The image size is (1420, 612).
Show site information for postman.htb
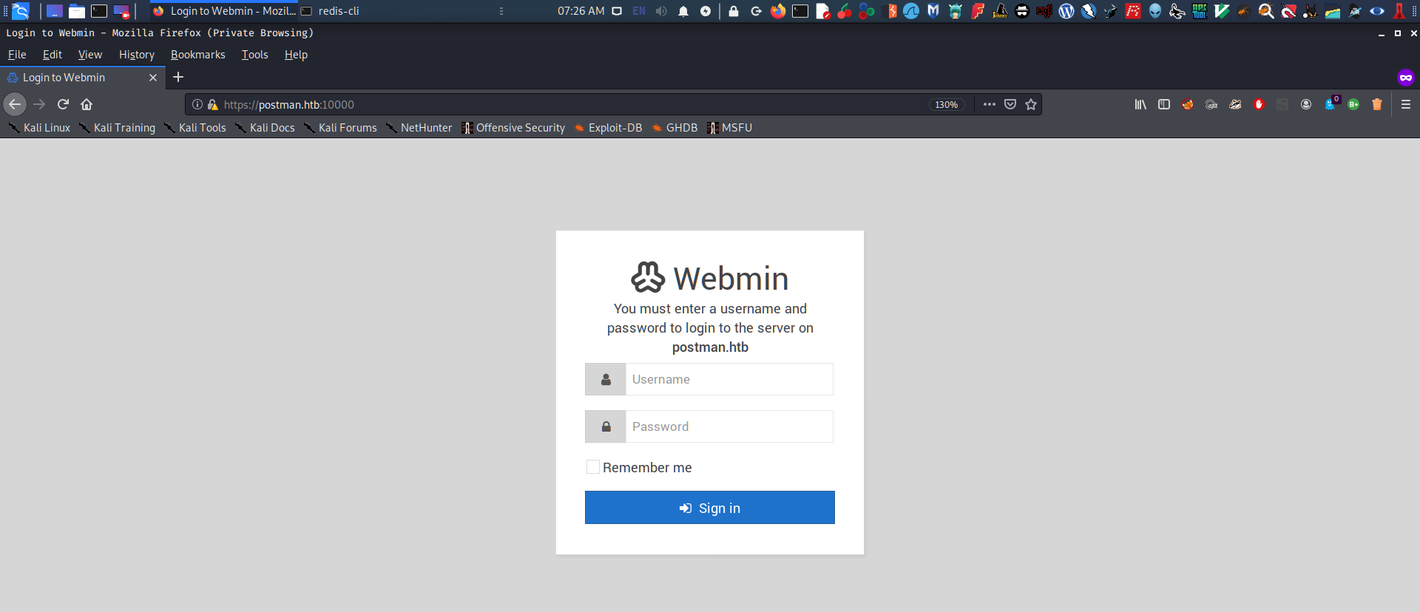pyautogui.click(x=197, y=104)
